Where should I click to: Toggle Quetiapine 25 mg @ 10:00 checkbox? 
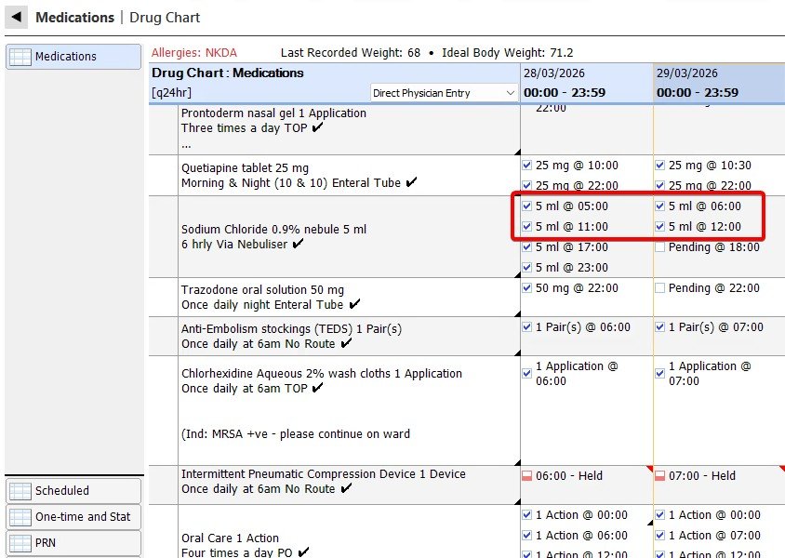[x=527, y=166]
